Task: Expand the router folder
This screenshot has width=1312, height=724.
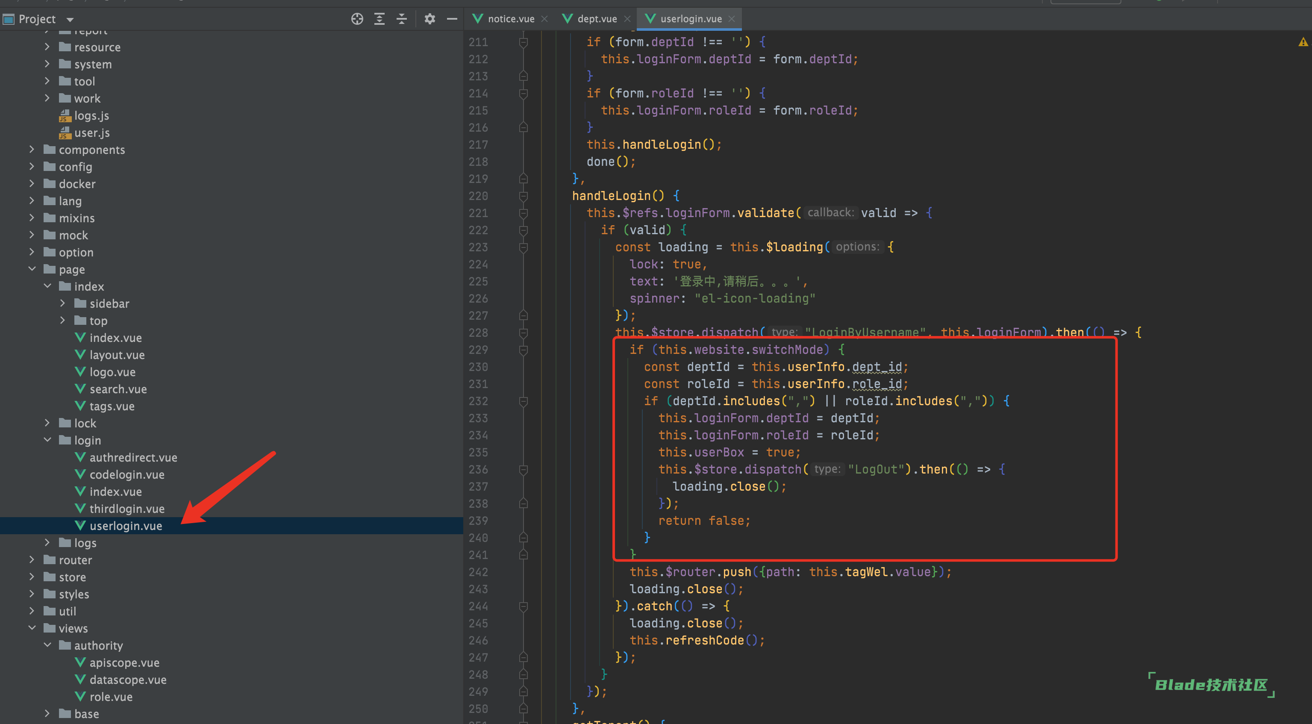Action: click(x=32, y=560)
